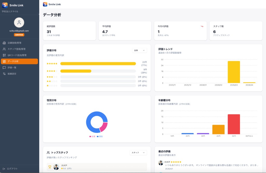This screenshot has height=173, width=266.
Task: Click the Smile Link logo in sidebar
Action: coord(5,5)
